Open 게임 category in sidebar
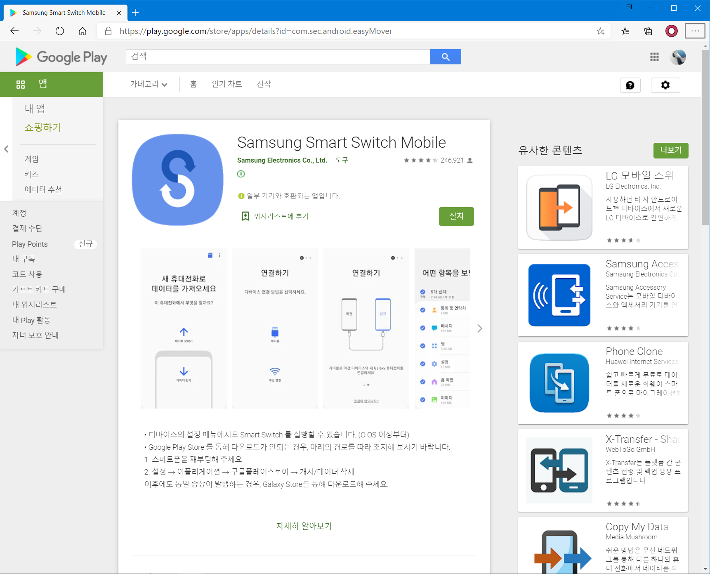The image size is (710, 574). coord(32,159)
